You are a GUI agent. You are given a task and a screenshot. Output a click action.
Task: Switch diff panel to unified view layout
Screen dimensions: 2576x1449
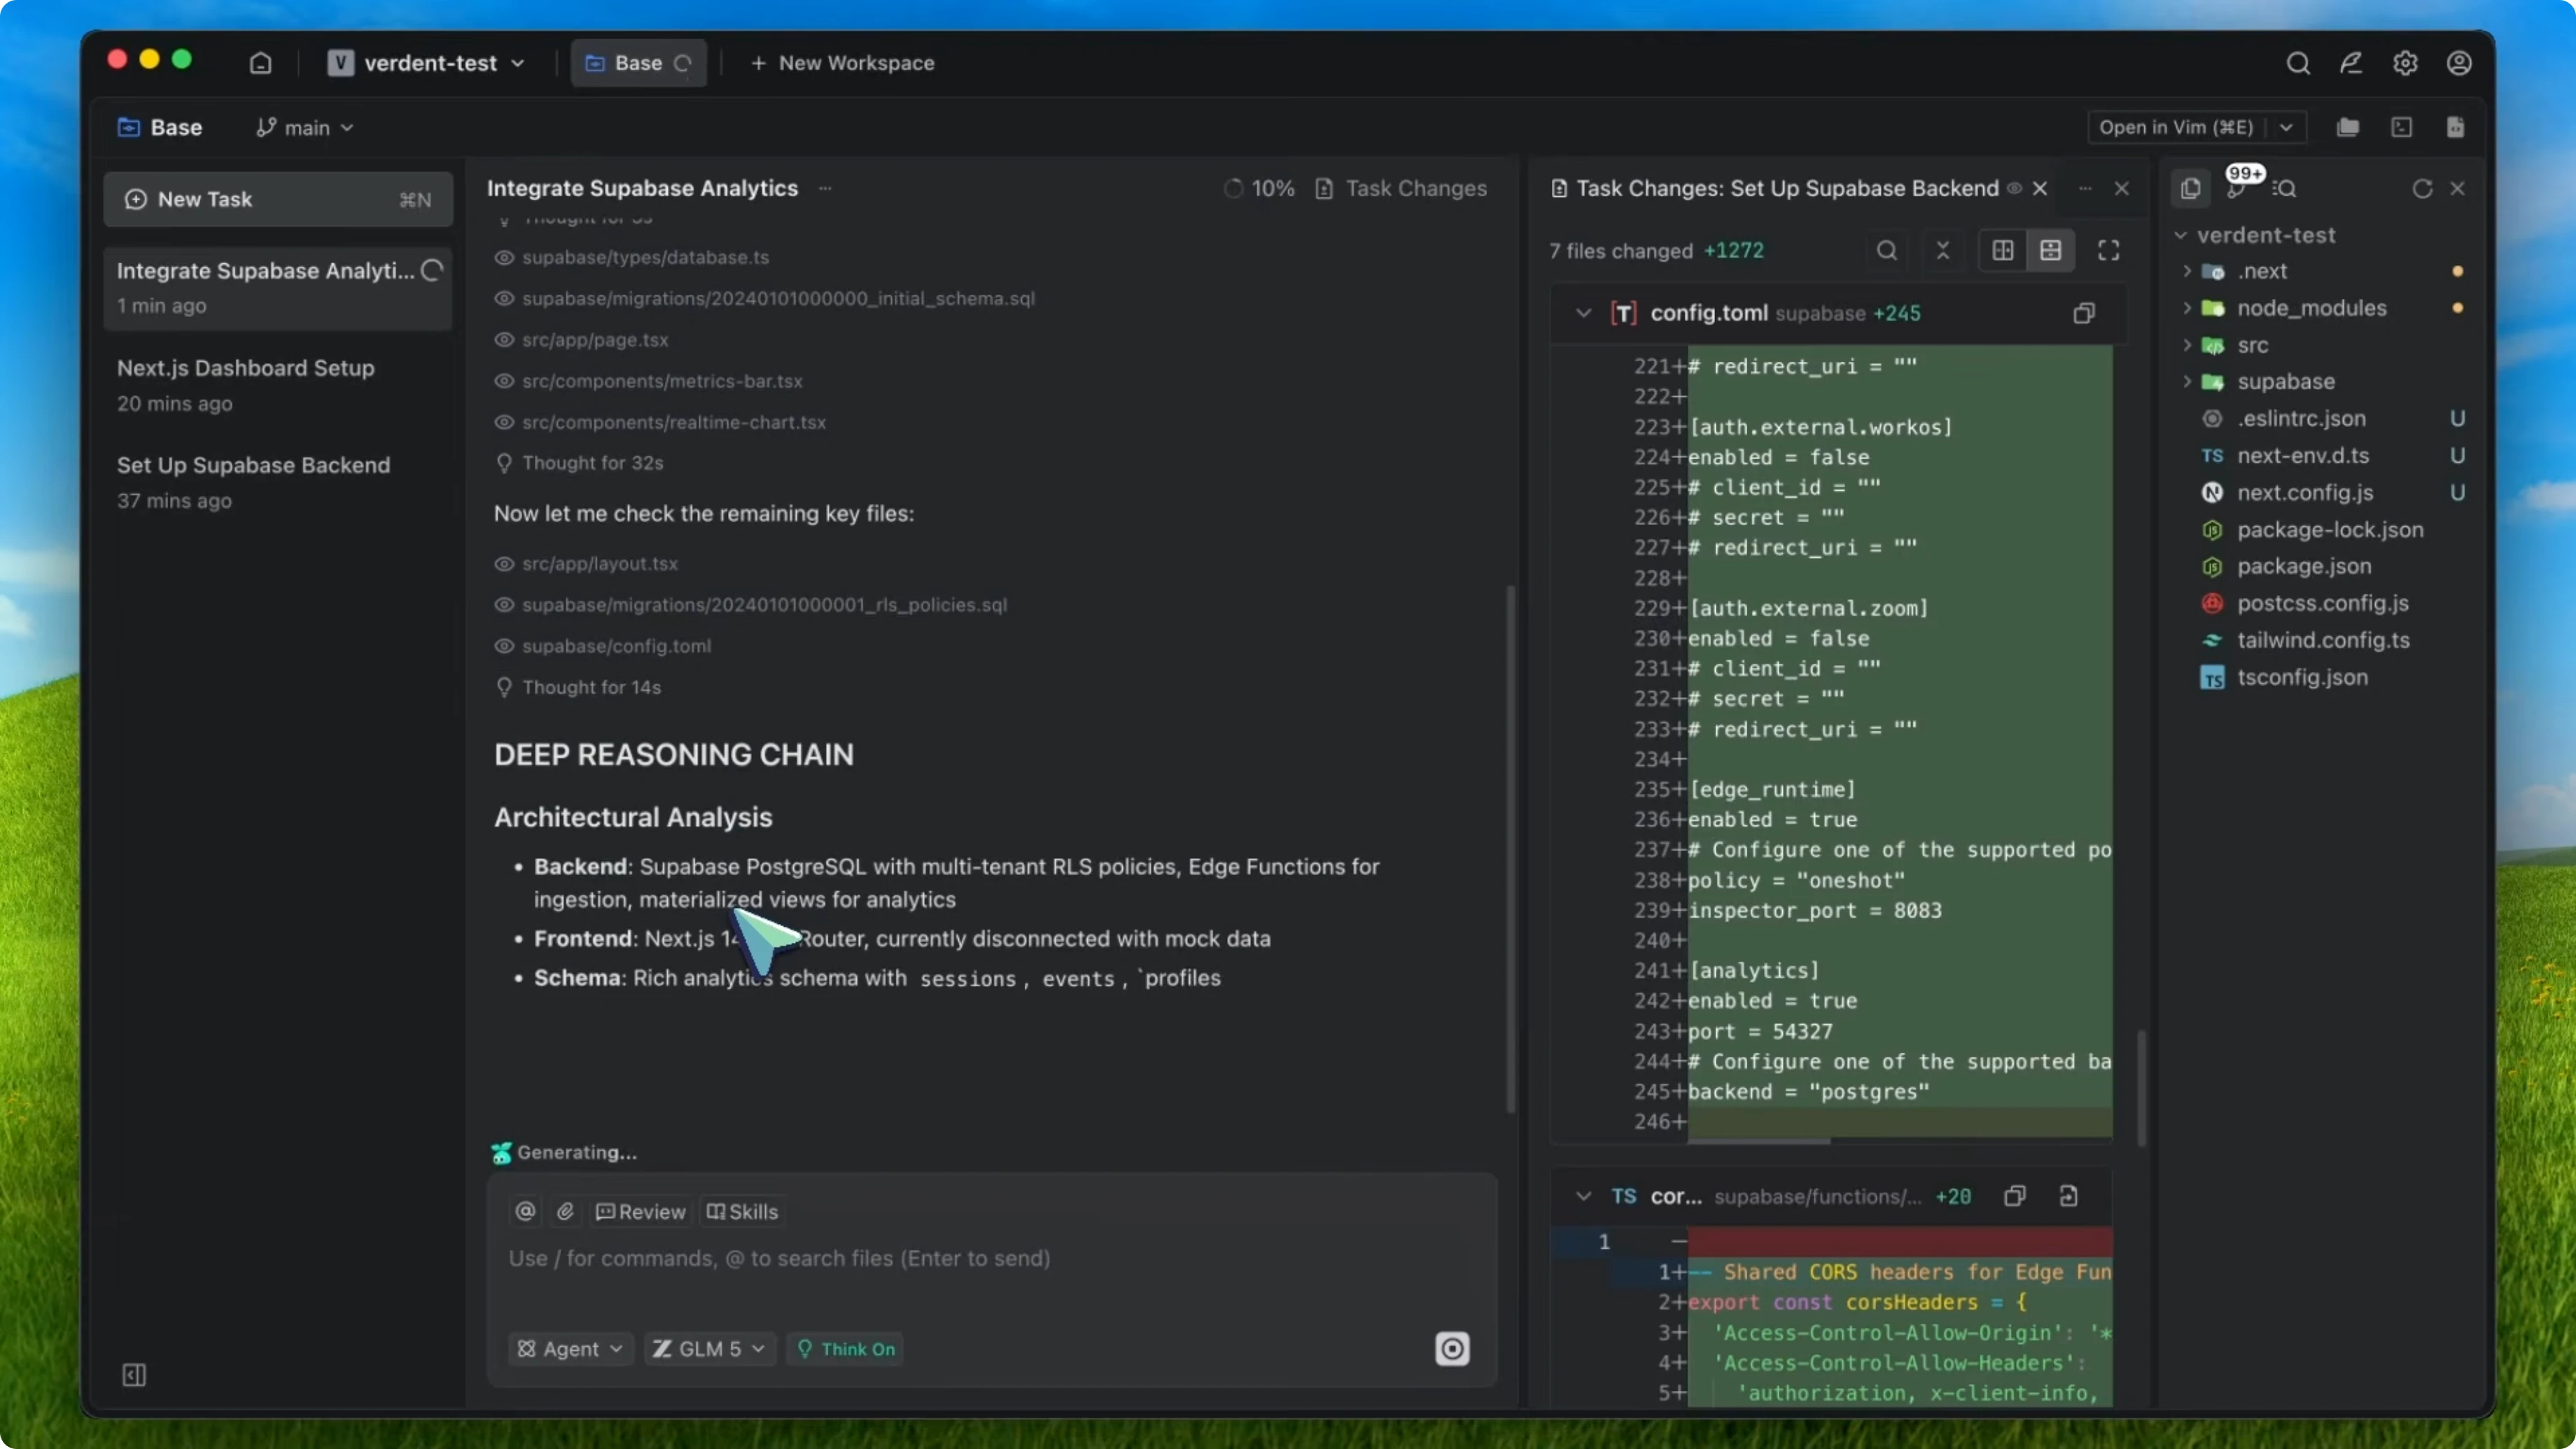[2052, 250]
